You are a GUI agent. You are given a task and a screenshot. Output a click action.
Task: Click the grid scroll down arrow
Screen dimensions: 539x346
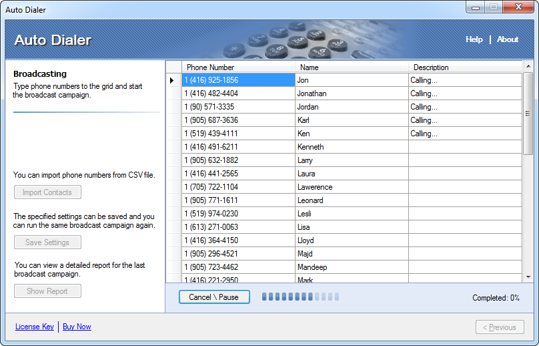tap(528, 277)
